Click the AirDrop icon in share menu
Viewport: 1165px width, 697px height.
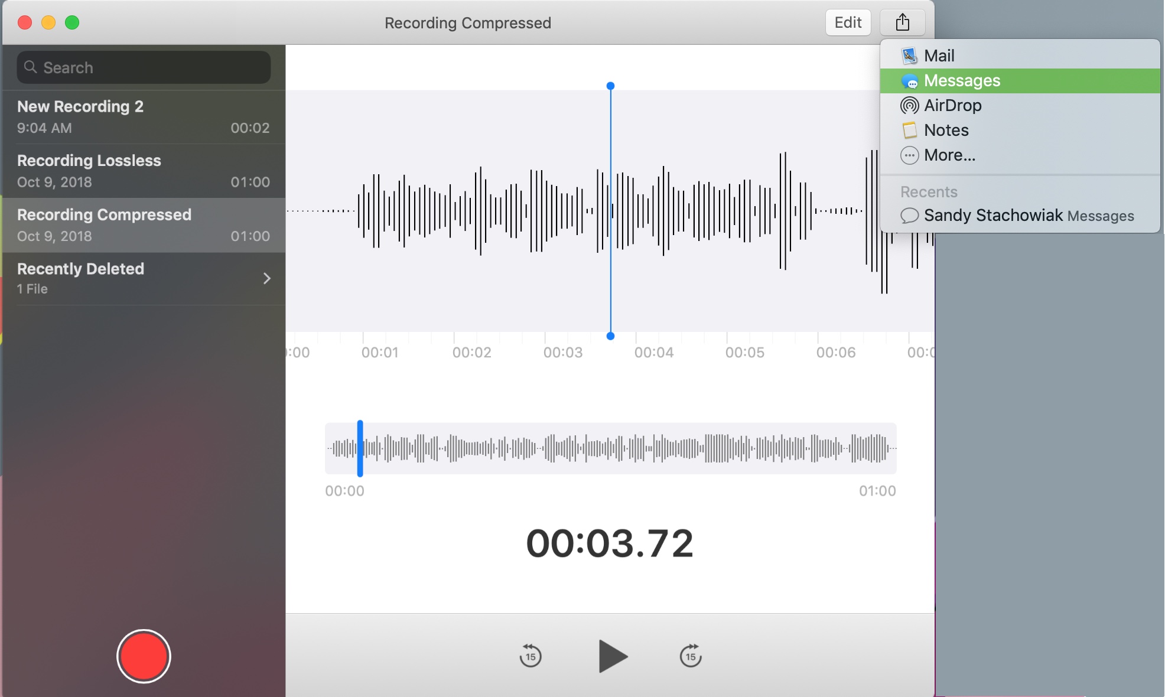pos(909,106)
